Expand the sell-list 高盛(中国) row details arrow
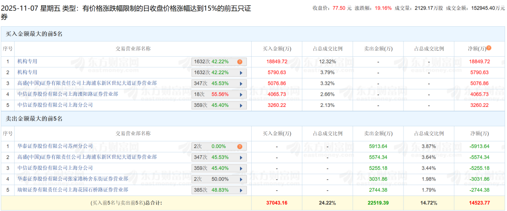Viewport: 507px width, 211px height. pyautogui.click(x=241, y=158)
